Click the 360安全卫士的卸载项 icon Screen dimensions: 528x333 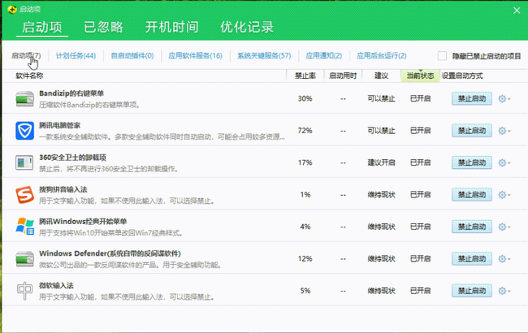coord(24,162)
